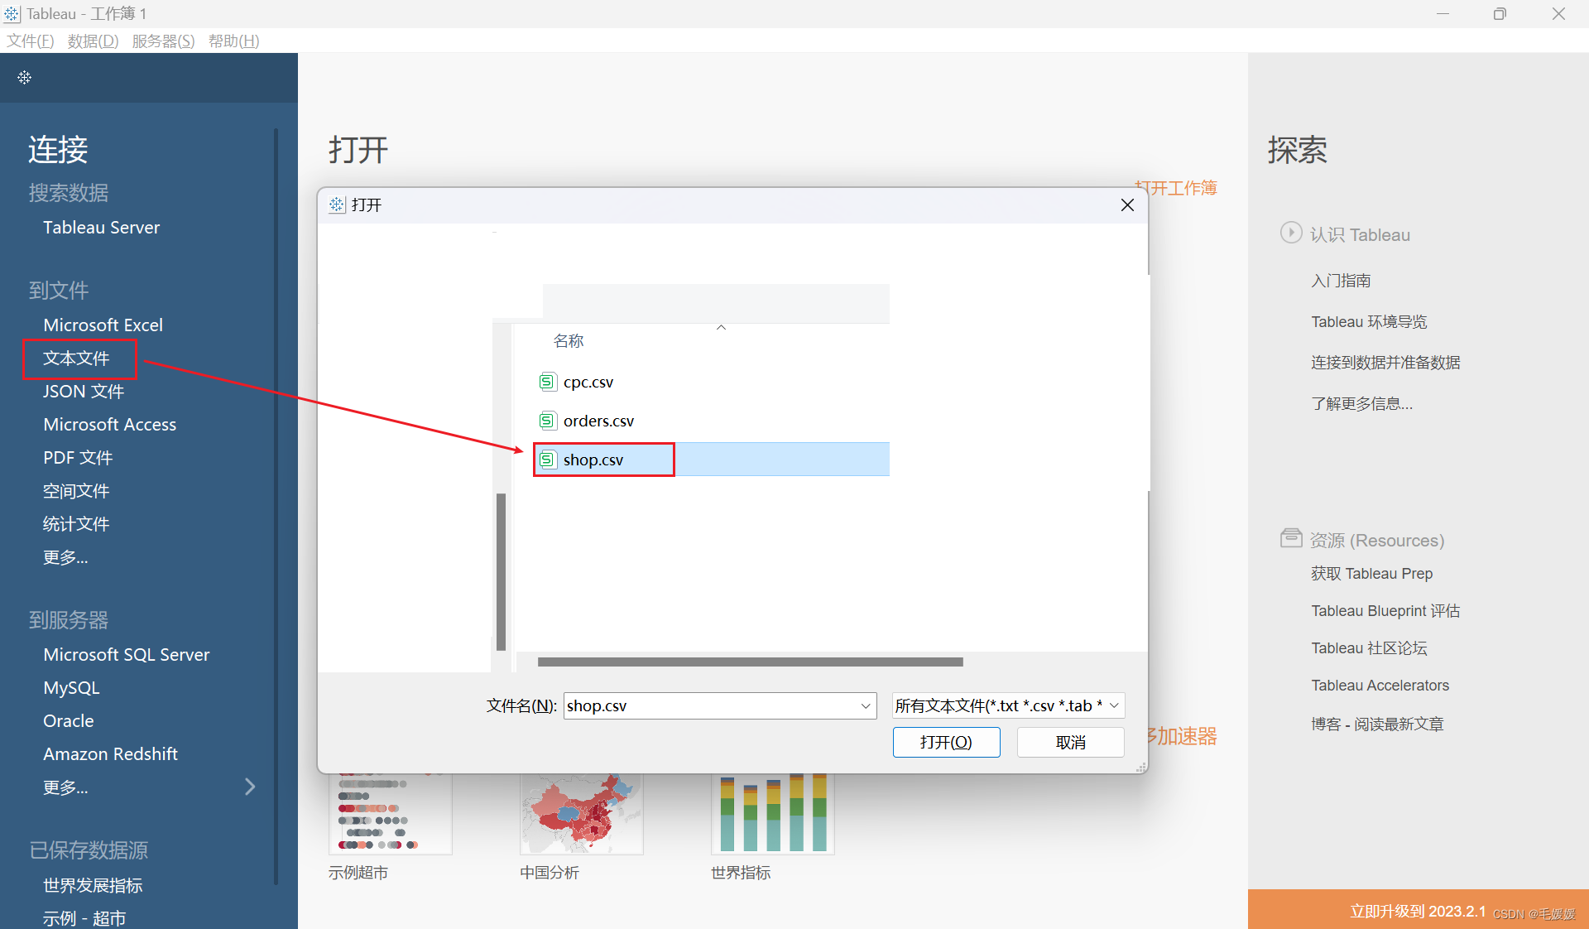This screenshot has height=929, width=1589.
Task: Click the 立即升级到 2023.2.1 banner
Action: pos(1418,910)
